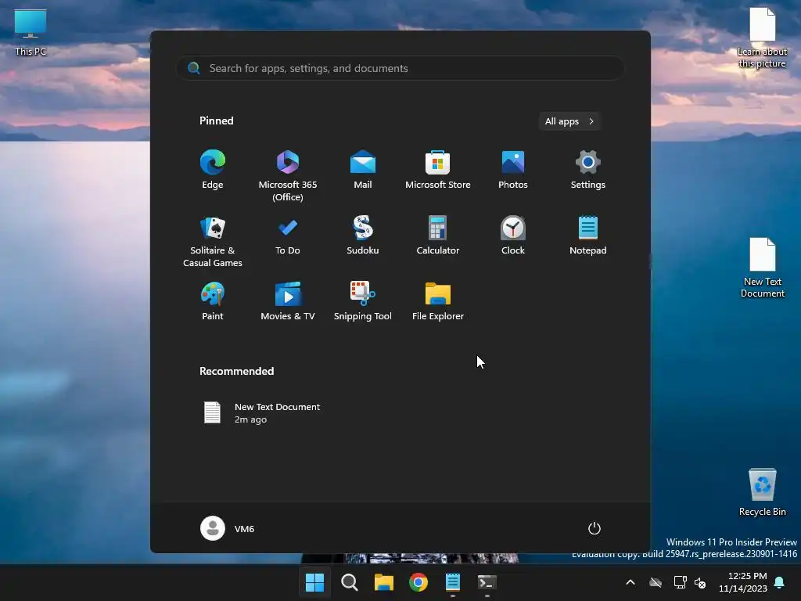Image resolution: width=801 pixels, height=601 pixels.
Task: Select This PC desktop icon
Action: (31, 33)
